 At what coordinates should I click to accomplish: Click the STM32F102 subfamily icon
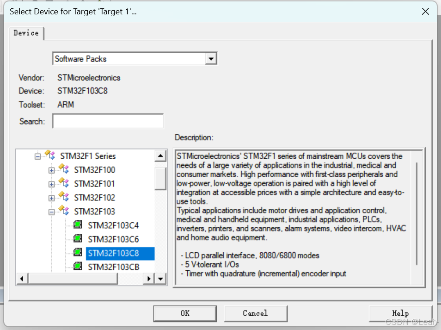coord(64,197)
